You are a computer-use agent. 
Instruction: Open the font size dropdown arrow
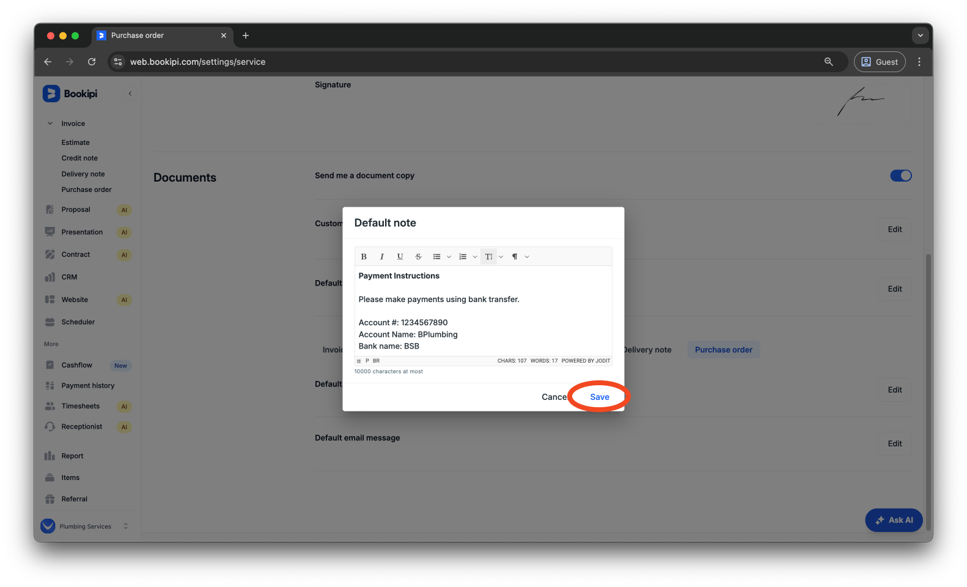(501, 257)
